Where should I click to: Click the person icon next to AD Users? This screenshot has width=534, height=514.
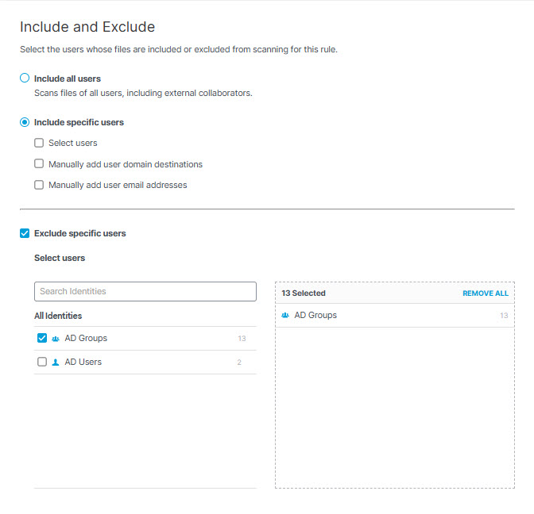point(56,362)
